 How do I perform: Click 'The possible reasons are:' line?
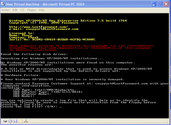[27, 65]
